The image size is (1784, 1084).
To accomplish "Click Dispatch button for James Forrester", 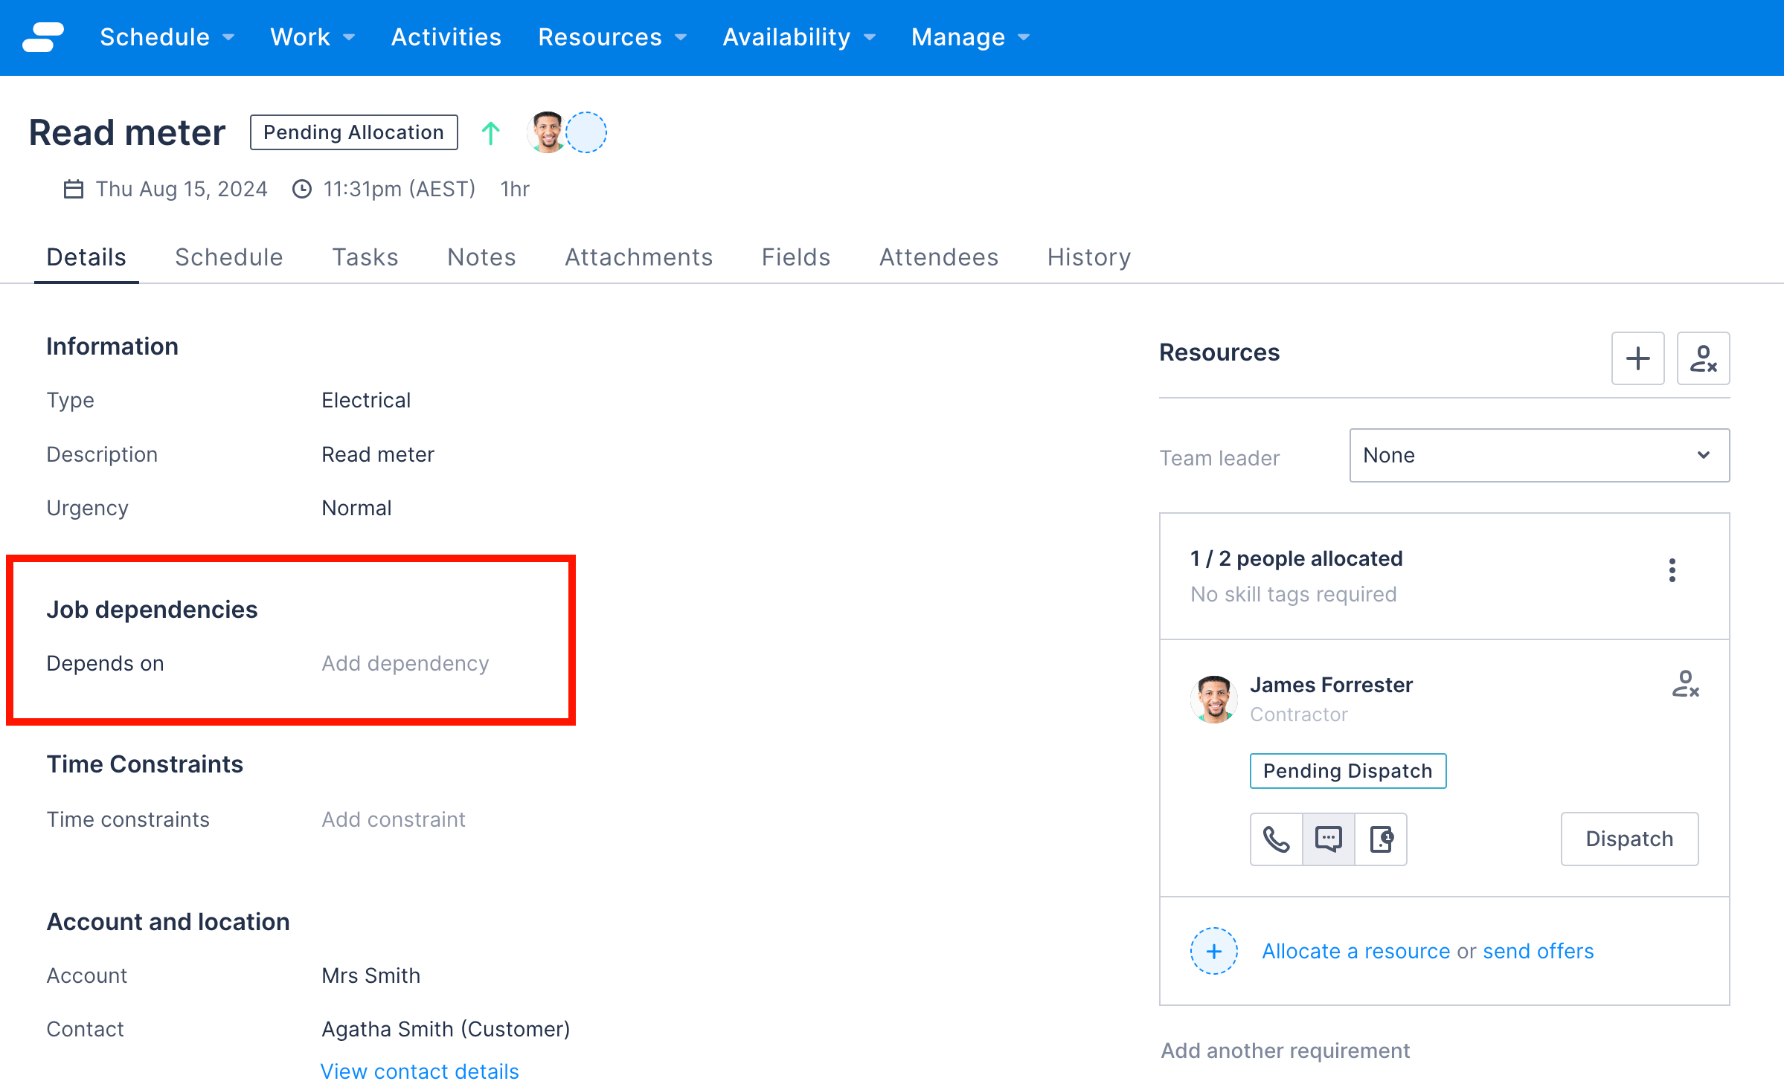I will [x=1630, y=838].
